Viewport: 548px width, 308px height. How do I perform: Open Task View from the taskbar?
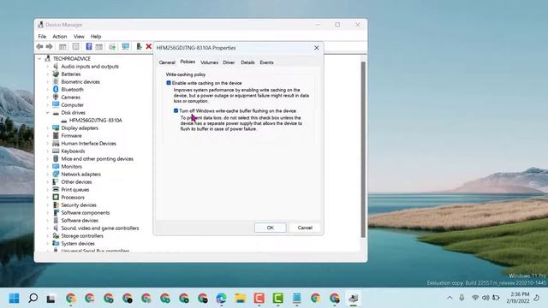tap(51, 299)
